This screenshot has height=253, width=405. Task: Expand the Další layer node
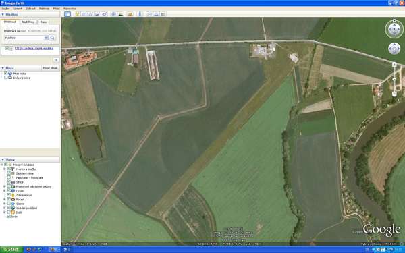(5, 213)
